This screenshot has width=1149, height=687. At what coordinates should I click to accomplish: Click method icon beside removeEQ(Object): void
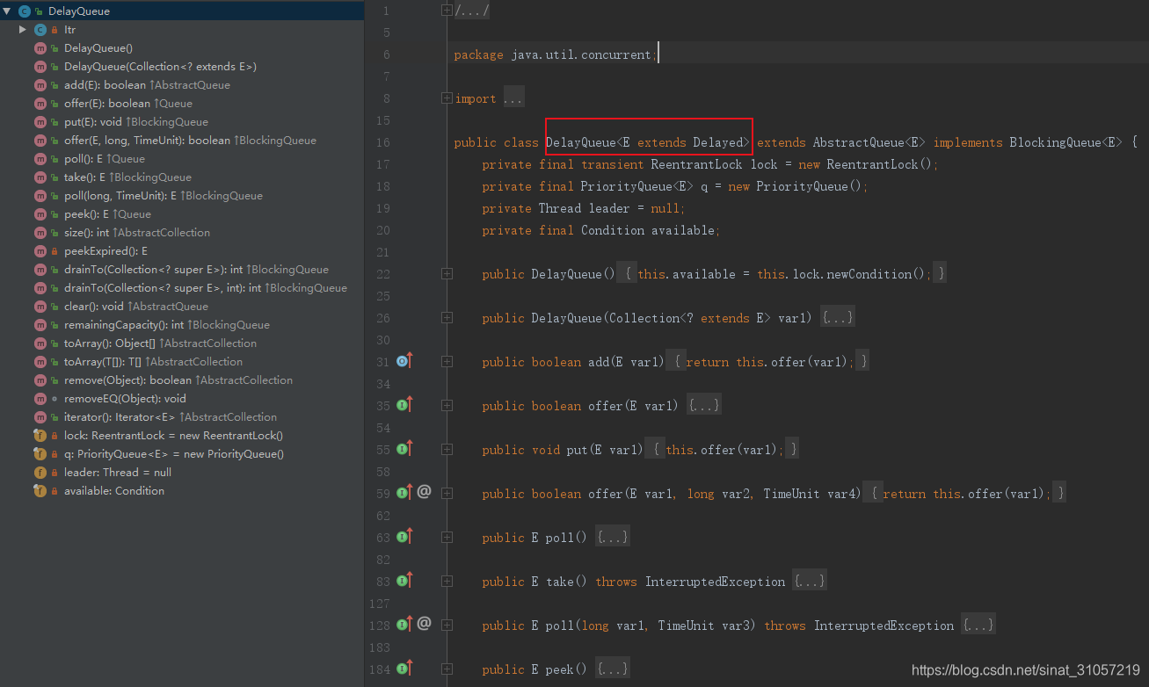40,399
